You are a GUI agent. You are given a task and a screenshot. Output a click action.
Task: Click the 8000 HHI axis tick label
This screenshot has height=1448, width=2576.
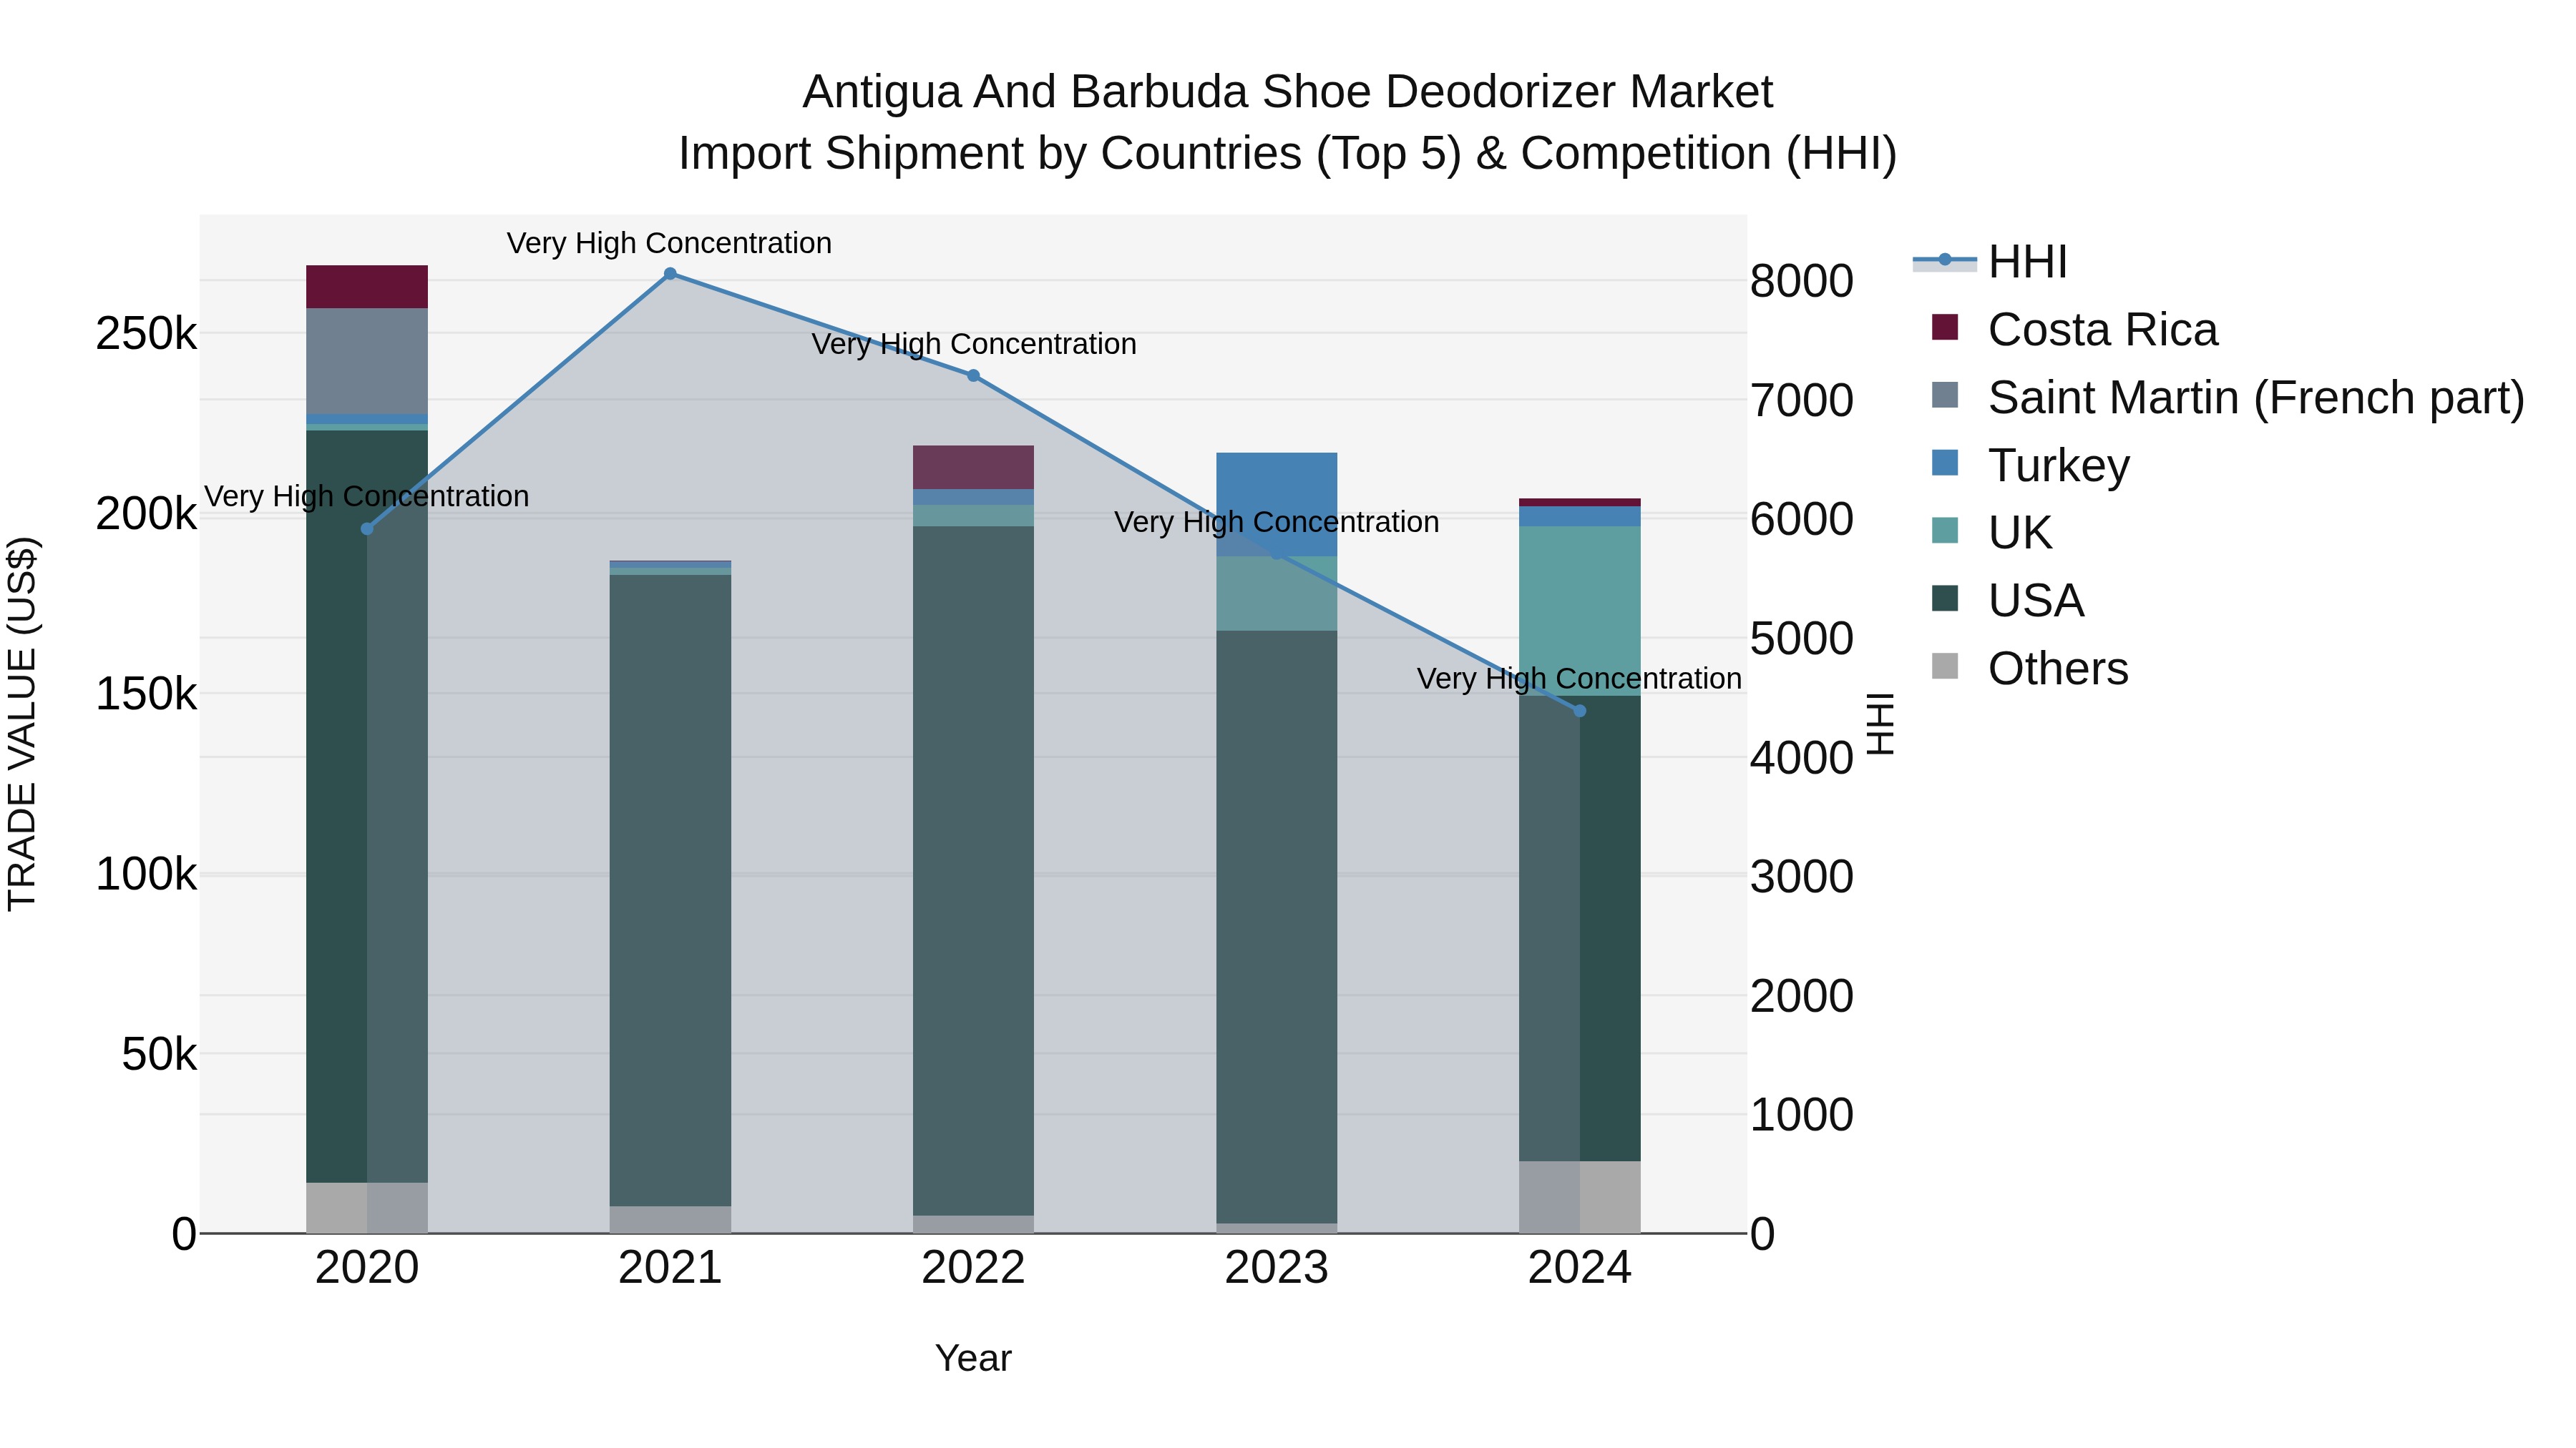1802,282
